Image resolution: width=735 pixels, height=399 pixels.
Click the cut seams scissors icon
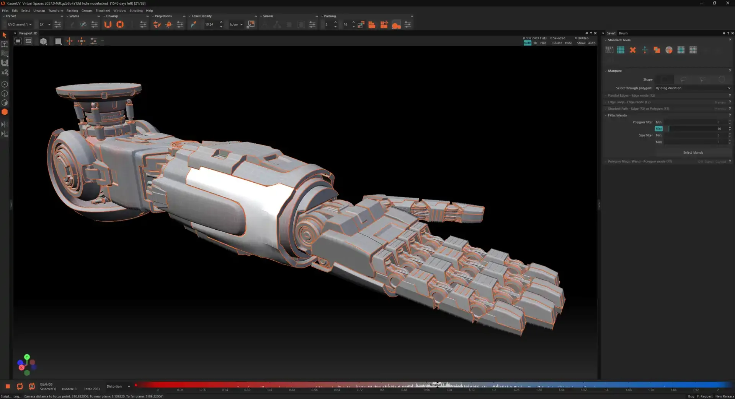(x=83, y=24)
